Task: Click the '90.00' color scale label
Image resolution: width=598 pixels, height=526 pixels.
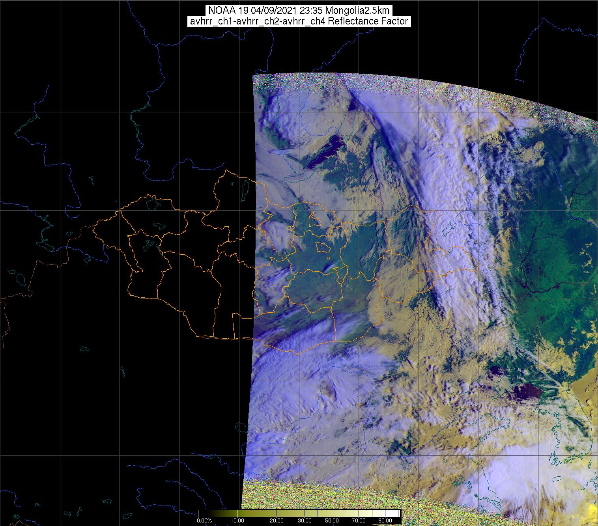Action: tap(385, 520)
